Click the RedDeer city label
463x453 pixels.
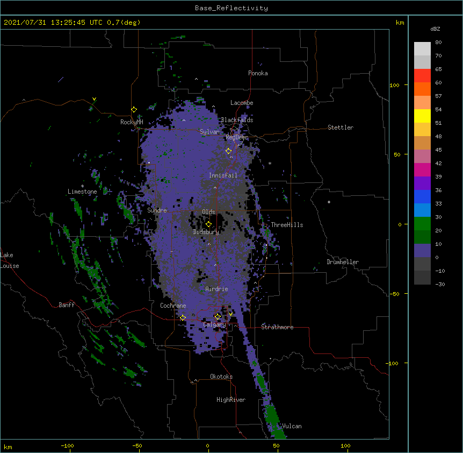(237, 137)
